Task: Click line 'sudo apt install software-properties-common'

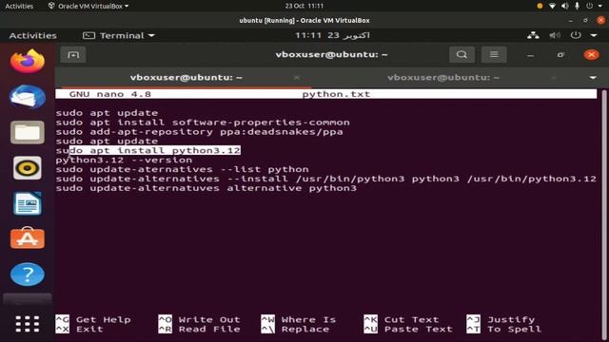Action: click(x=203, y=123)
